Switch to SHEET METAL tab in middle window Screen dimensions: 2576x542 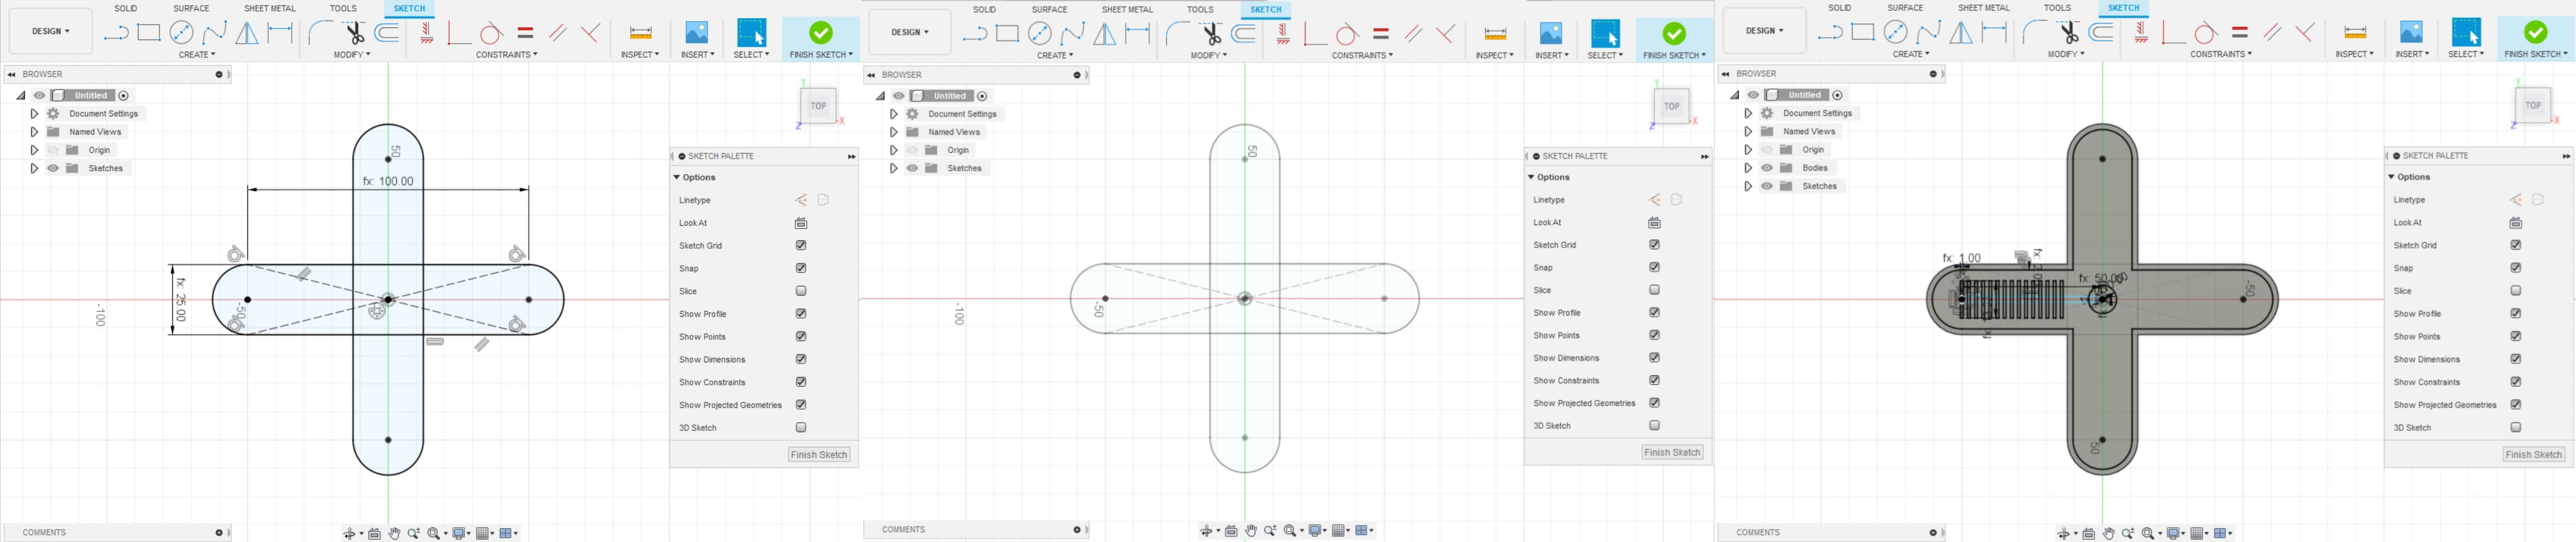coord(1127,9)
